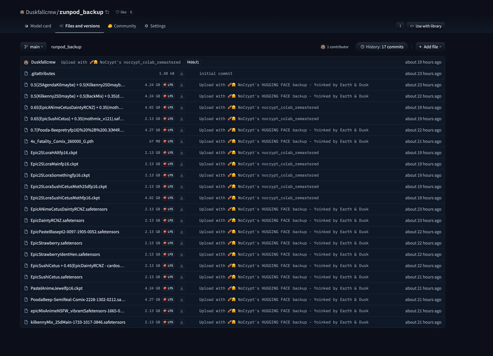Download EpicANimeCetusDaintyRCNZ.safetensors
Screen dimensions: 493x356
[x=182, y=209]
